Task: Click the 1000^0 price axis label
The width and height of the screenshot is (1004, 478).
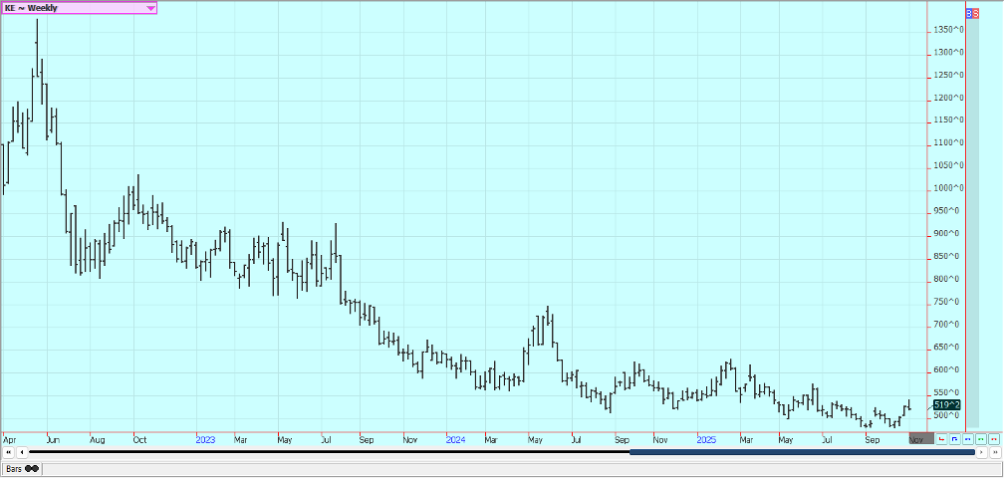Action: pos(947,188)
